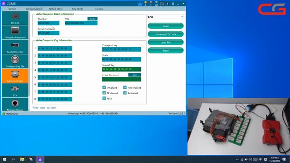Open the Read/Write Key tool

(x=15, y=47)
